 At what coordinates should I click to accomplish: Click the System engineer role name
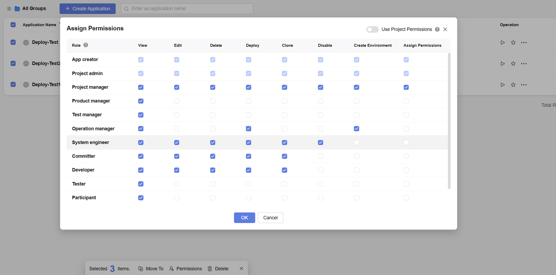click(x=91, y=142)
